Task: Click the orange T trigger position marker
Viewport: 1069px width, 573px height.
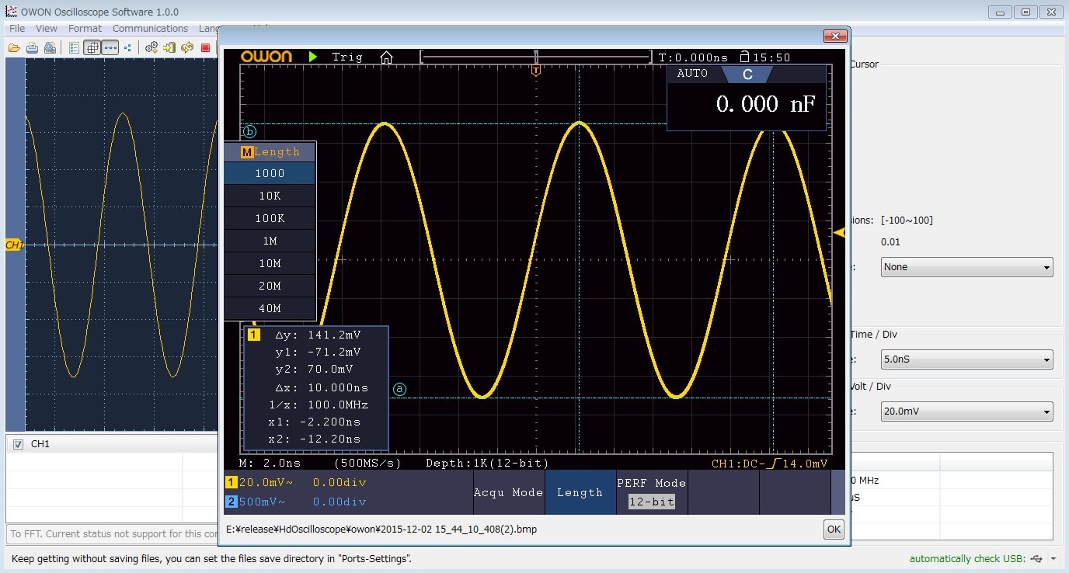Action: (x=536, y=71)
